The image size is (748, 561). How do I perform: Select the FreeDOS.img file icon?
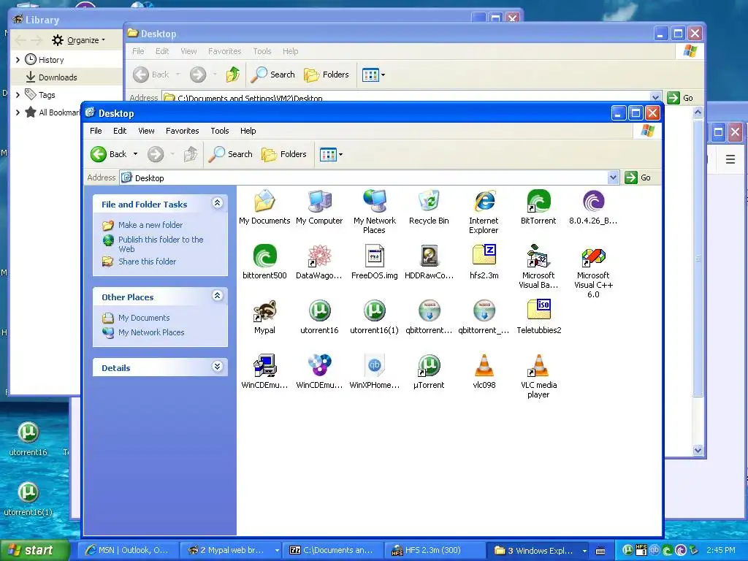[x=375, y=256]
